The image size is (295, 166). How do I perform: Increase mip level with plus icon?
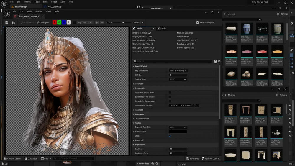click(x=97, y=22)
